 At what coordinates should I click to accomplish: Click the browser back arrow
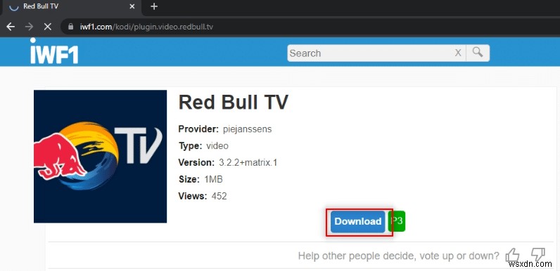11,27
